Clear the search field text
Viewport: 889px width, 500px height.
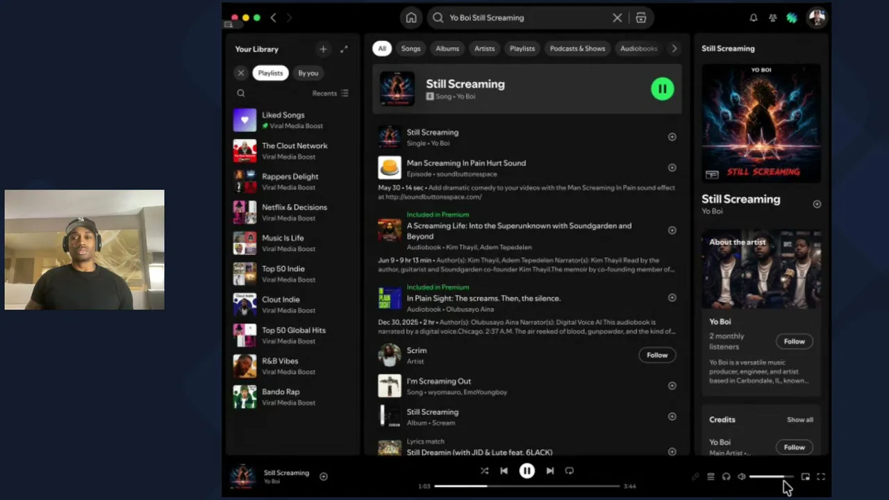617,18
